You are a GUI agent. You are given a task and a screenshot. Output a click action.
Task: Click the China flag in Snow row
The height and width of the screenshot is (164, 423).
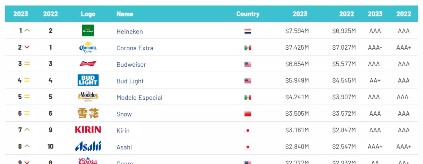[248, 114]
